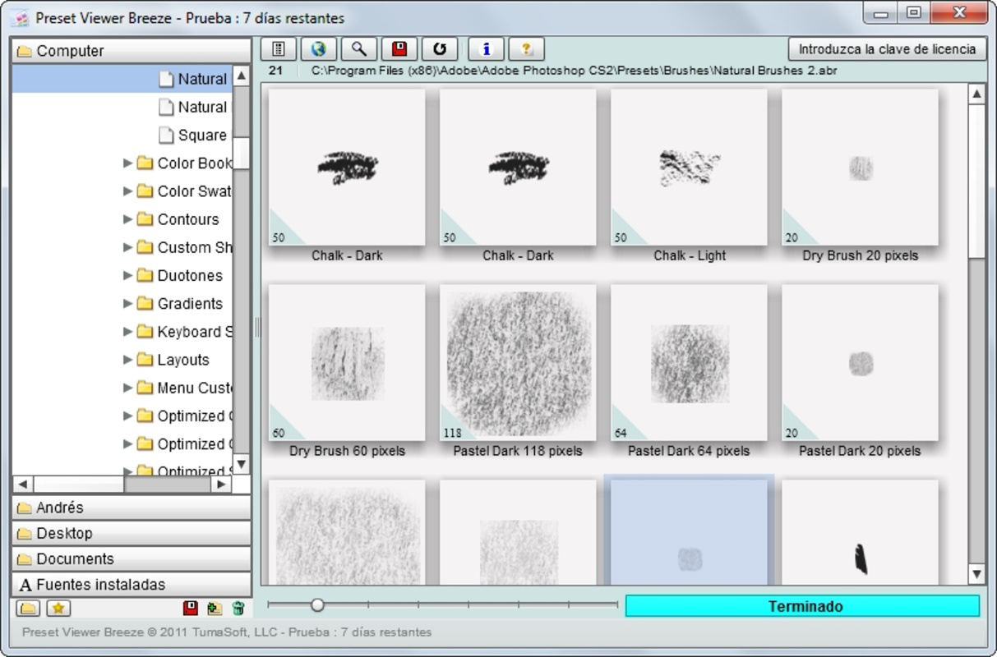Expand the Color Swat folder arrow
Image resolution: width=997 pixels, height=657 pixels.
(x=127, y=191)
